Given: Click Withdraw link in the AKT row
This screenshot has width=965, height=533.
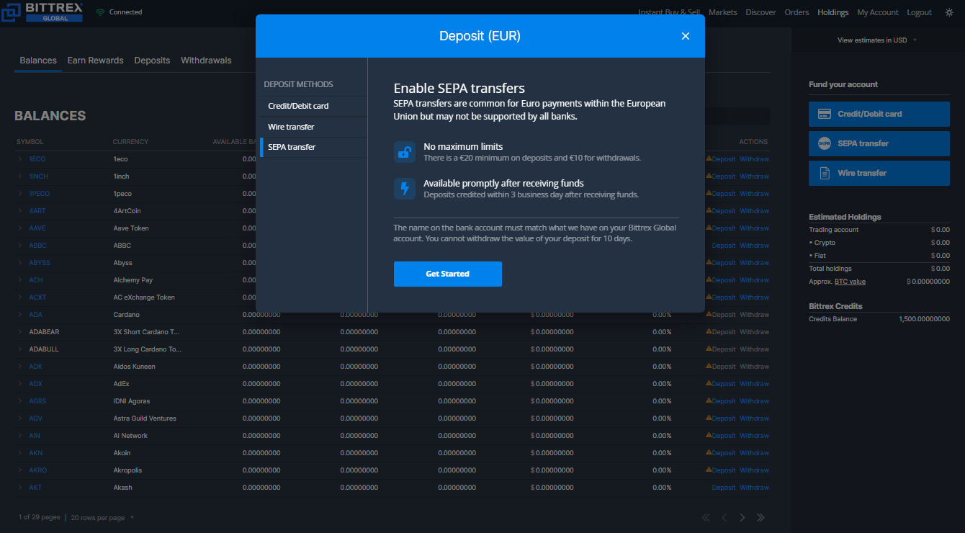Looking at the screenshot, I should click(754, 488).
